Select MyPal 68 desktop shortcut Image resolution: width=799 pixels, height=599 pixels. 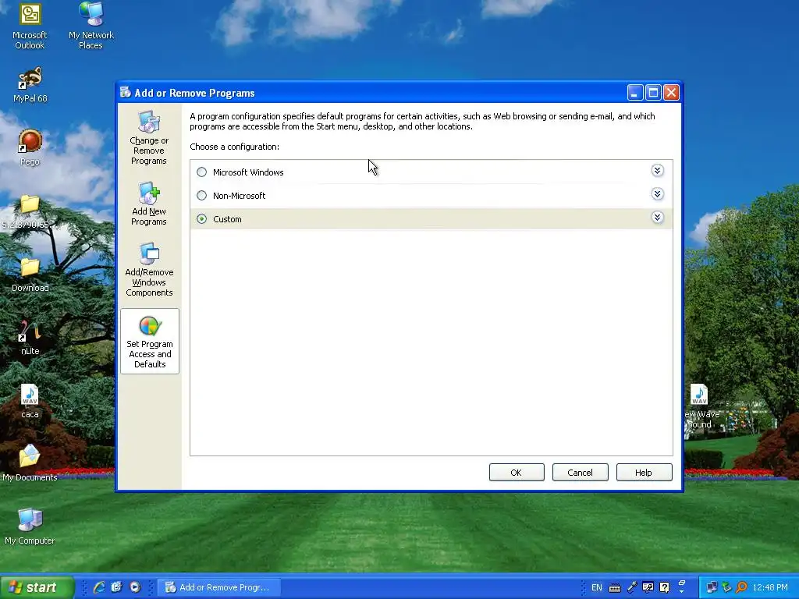pyautogui.click(x=30, y=84)
